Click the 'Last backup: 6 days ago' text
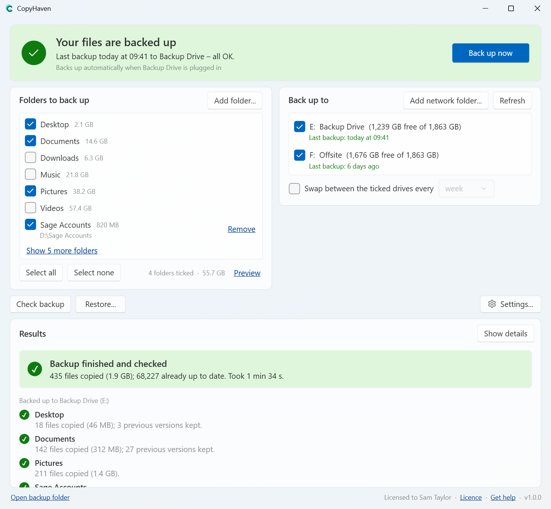 (x=344, y=166)
